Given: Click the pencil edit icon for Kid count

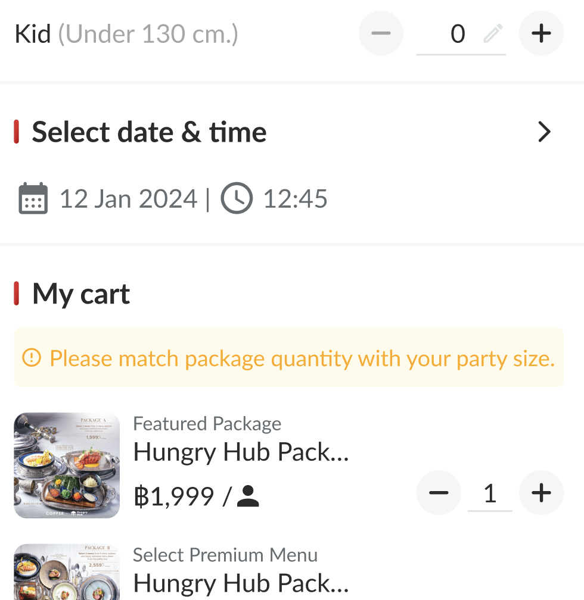Looking at the screenshot, I should (x=493, y=34).
